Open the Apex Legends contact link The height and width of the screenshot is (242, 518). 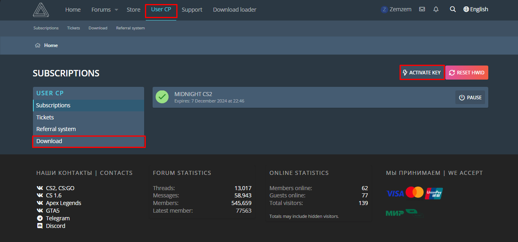(63, 203)
